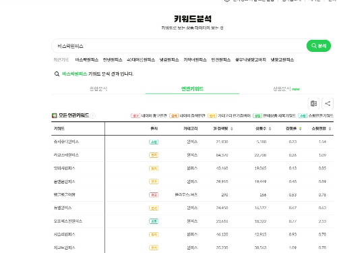Click the 인기 badge in the last visible row

click(x=154, y=248)
